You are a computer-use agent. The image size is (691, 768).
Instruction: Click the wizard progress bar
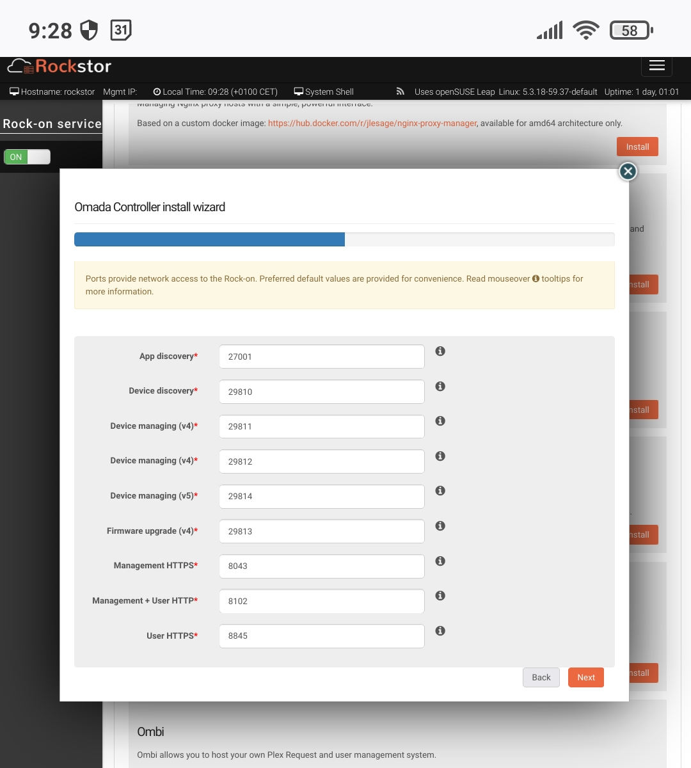coord(344,239)
